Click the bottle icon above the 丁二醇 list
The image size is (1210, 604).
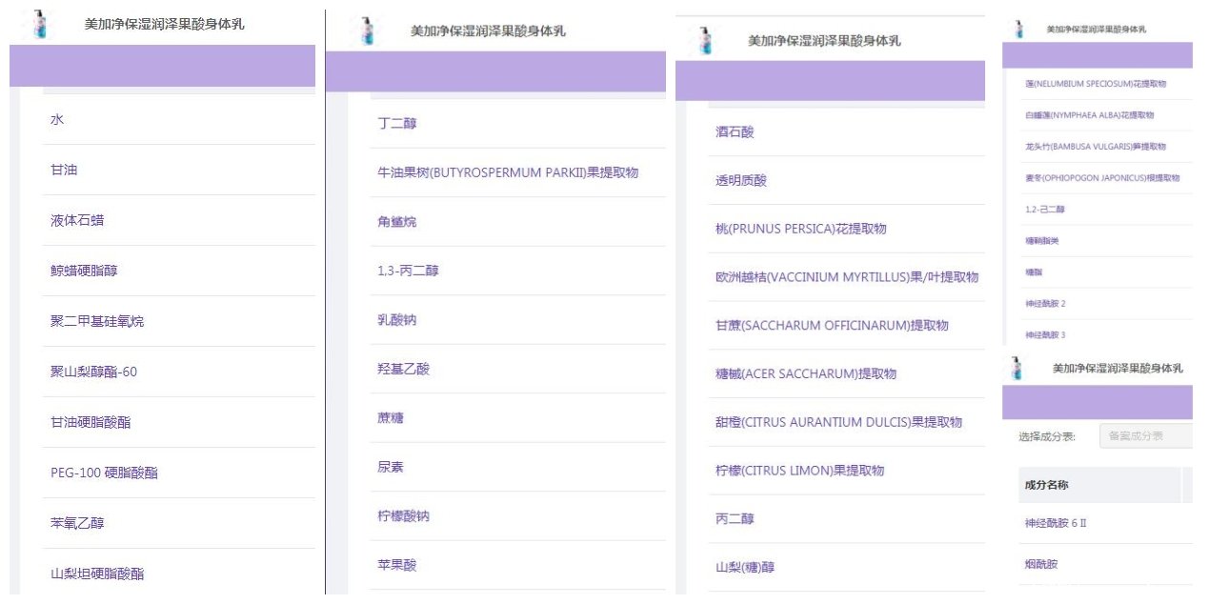tap(367, 30)
